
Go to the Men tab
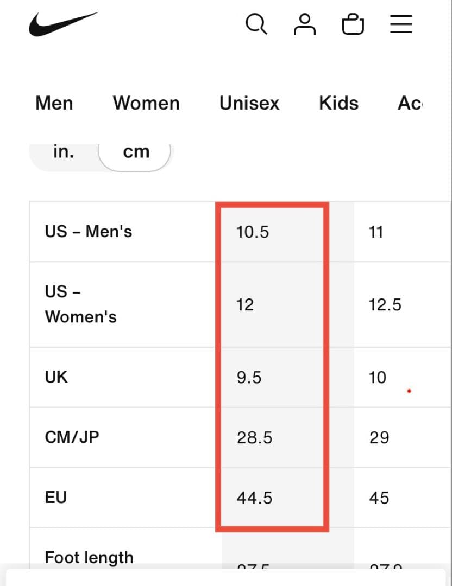point(54,103)
